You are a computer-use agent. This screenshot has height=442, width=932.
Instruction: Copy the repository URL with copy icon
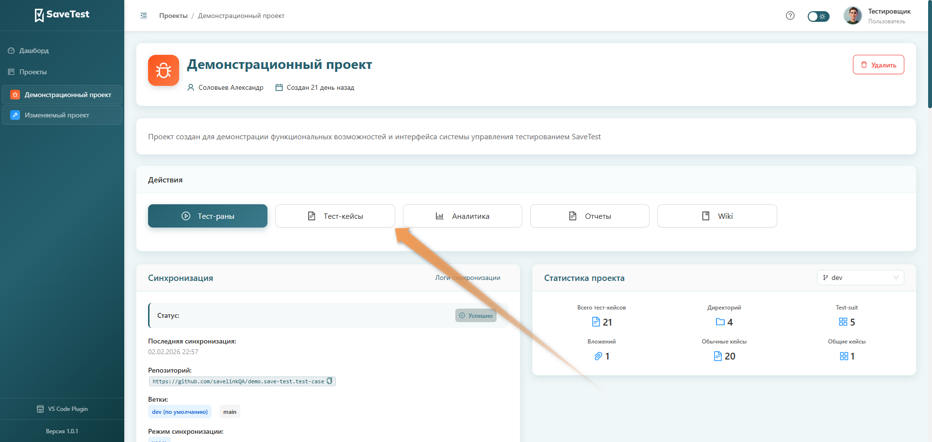click(x=330, y=381)
